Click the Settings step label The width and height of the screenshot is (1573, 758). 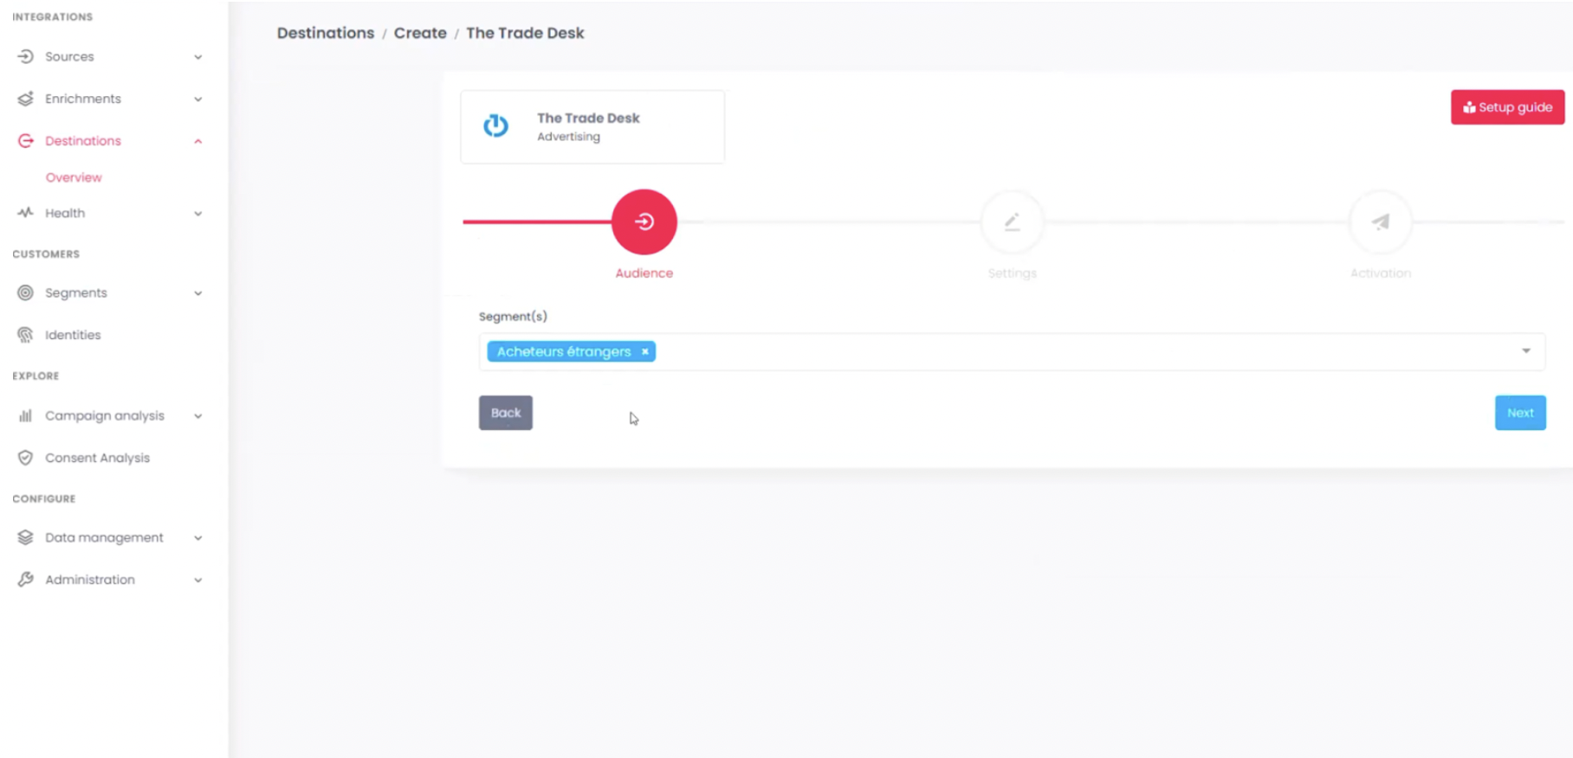click(1012, 273)
